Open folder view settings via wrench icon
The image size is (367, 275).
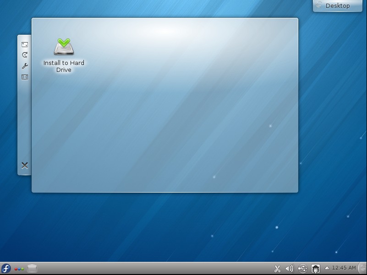(25, 66)
